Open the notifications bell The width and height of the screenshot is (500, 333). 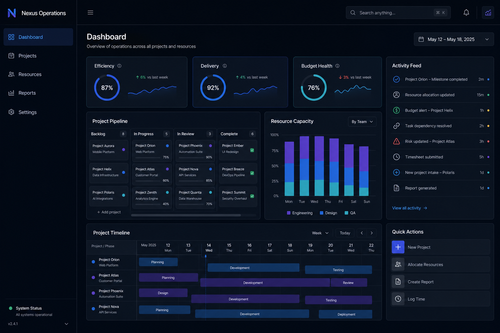point(466,13)
